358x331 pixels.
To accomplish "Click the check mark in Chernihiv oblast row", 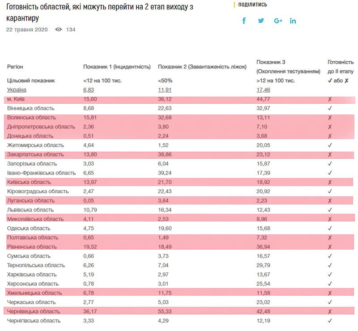I will coord(330,321).
